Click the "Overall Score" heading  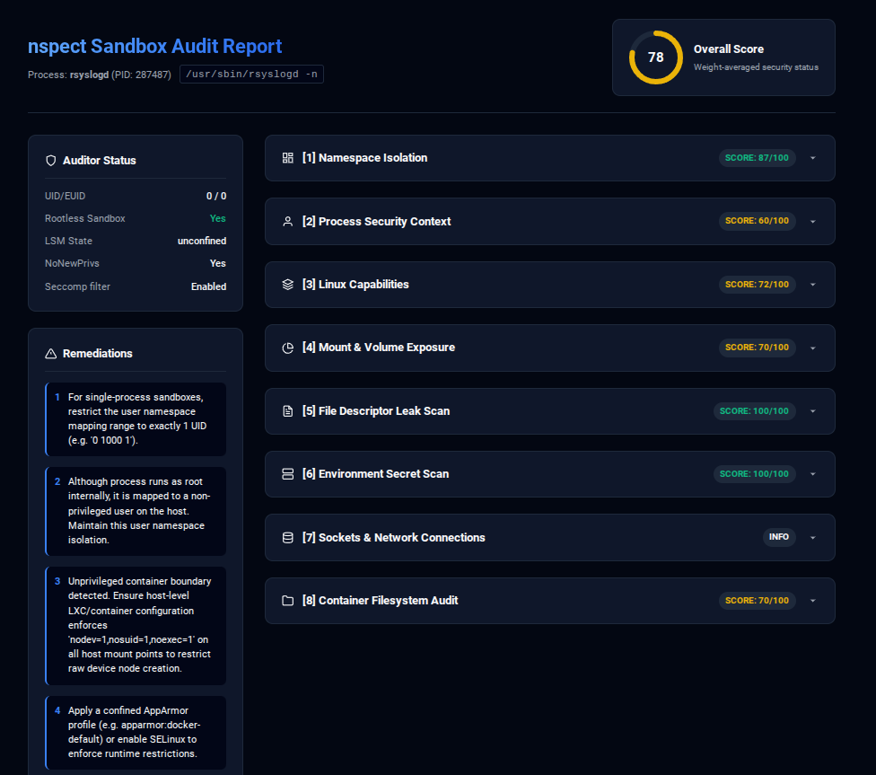729,49
